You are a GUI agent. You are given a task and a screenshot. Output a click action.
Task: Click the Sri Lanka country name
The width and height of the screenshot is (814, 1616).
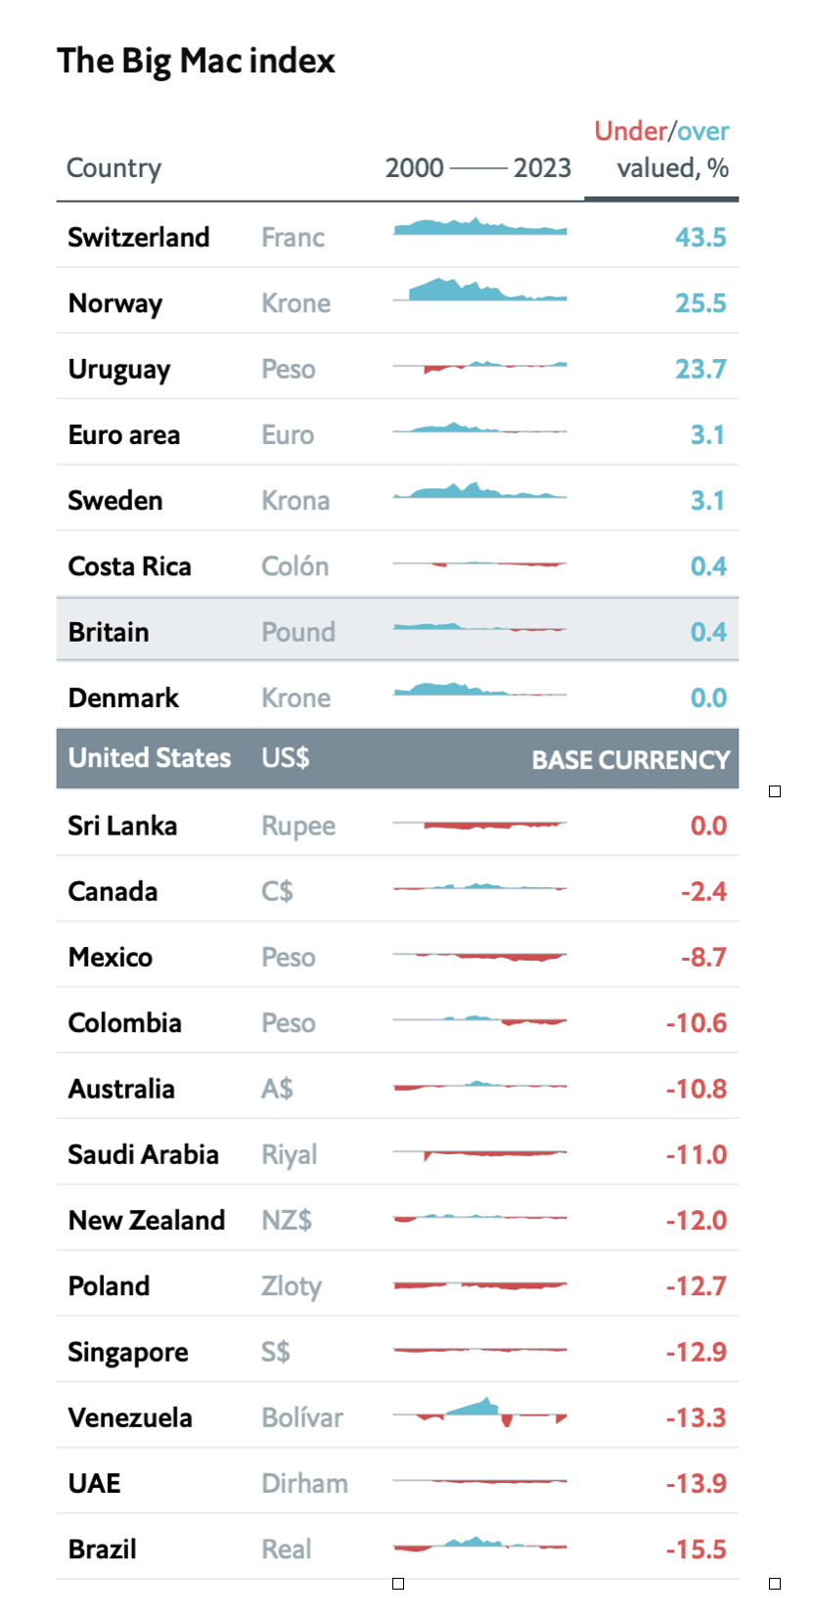coord(122,826)
